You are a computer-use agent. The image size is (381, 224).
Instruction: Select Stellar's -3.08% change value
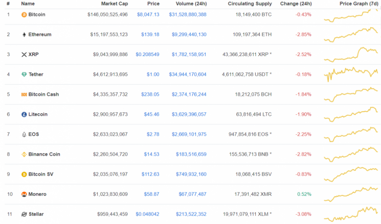(x=303, y=214)
